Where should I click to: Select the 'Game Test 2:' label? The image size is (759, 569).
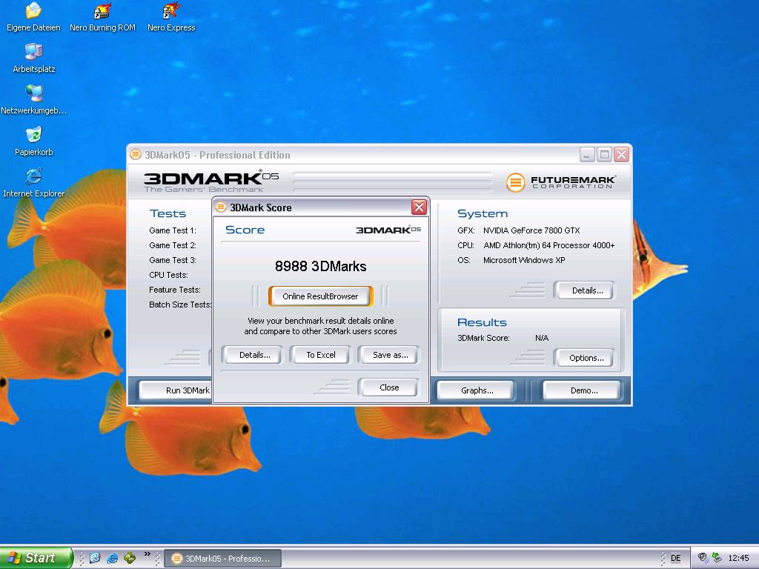tap(172, 245)
